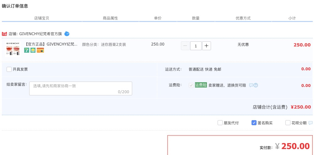The width and height of the screenshot is (314, 155).
Task: Click the 给卖家留言 message text box
Action: coord(81,88)
